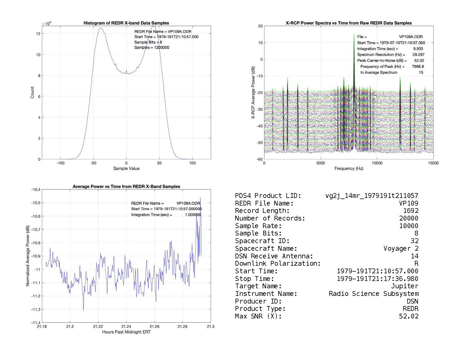The height and width of the screenshot is (360, 466).
Task: Click 'Normalized Average Power (dB)' y-axis label
Action: [28, 256]
